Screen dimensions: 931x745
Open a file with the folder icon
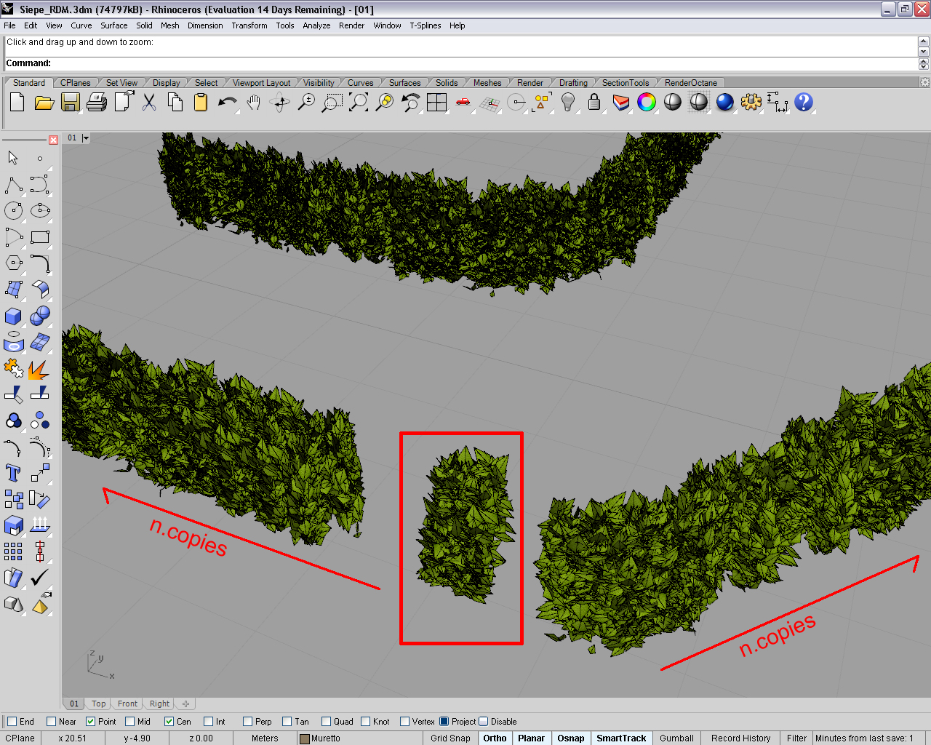coord(44,103)
